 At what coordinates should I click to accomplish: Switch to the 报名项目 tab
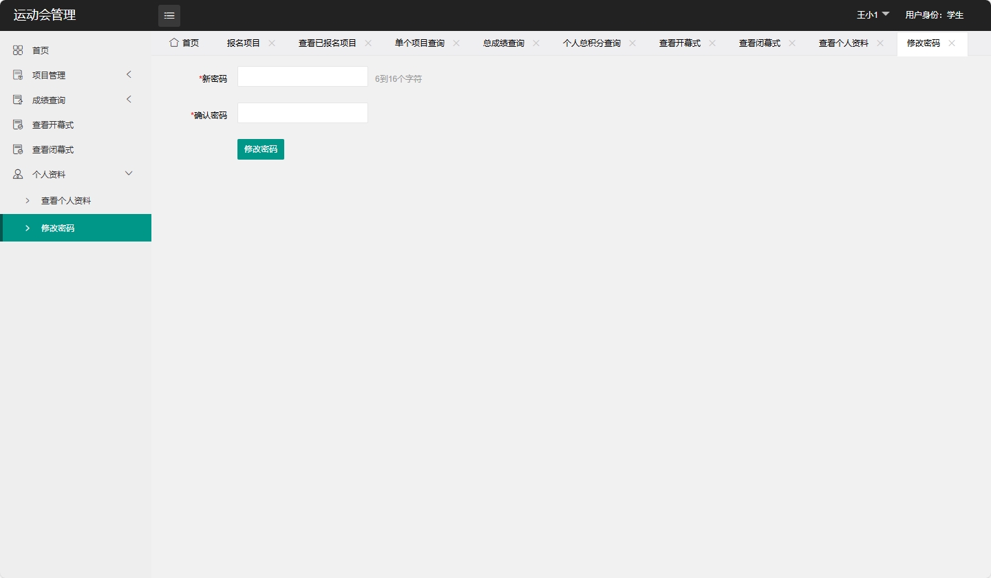(244, 43)
